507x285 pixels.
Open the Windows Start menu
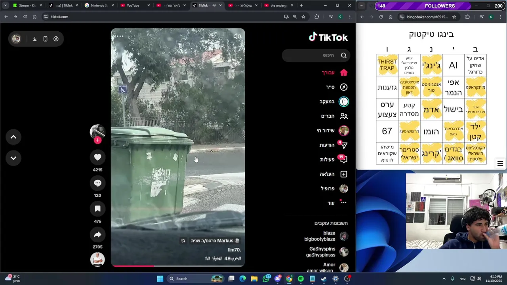160,279
